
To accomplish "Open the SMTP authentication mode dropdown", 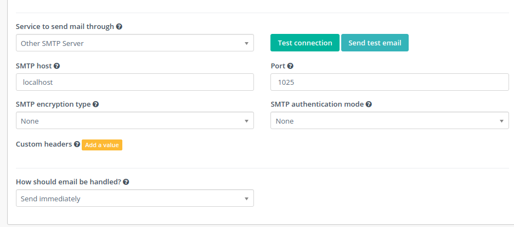I will tap(389, 121).
